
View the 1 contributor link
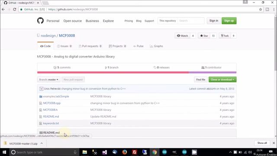(211, 68)
